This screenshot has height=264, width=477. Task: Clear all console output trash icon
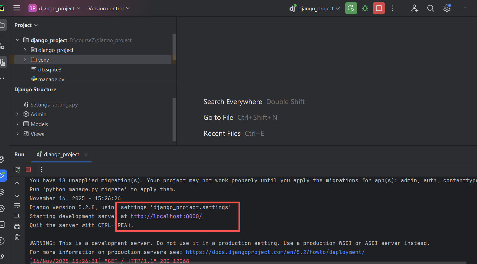tap(17, 237)
